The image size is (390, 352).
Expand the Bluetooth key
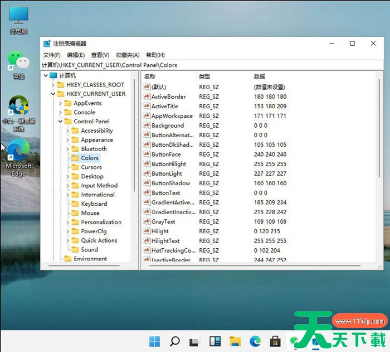(67, 149)
